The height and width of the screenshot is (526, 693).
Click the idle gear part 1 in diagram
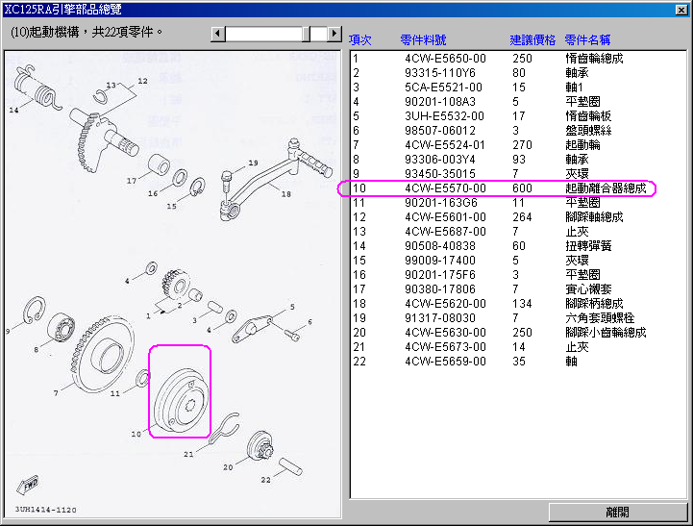tap(176, 285)
